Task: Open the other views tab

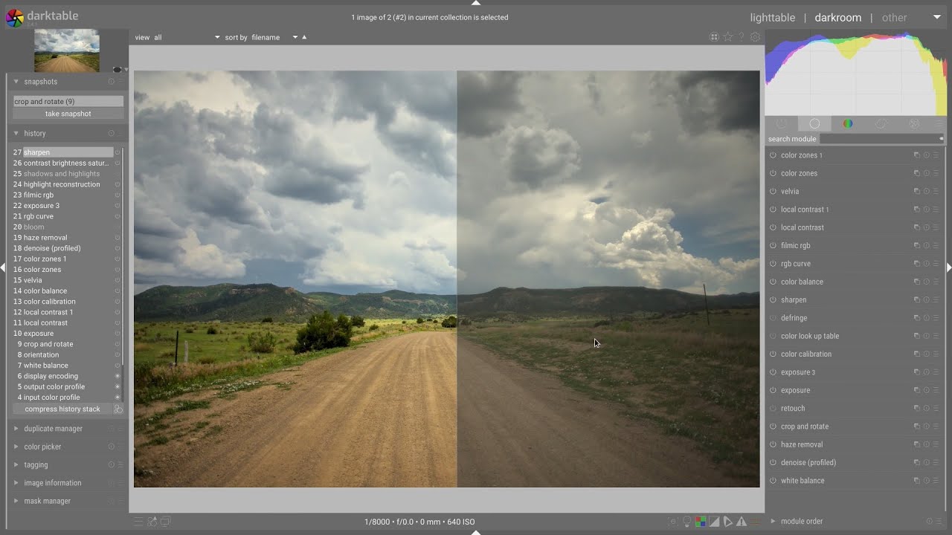Action: (x=894, y=18)
